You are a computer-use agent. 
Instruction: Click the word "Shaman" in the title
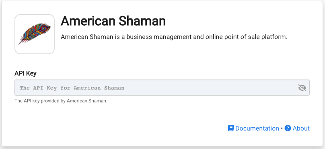(x=142, y=21)
